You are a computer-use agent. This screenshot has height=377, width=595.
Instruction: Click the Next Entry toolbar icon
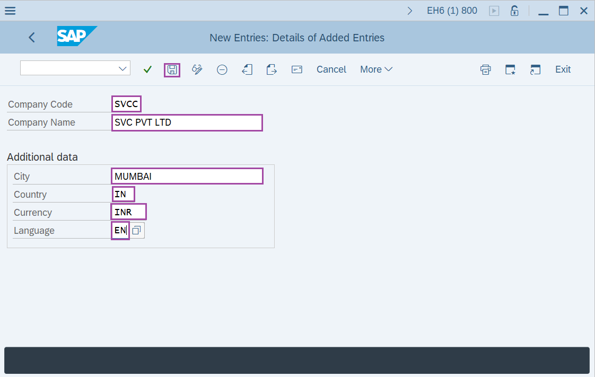272,69
